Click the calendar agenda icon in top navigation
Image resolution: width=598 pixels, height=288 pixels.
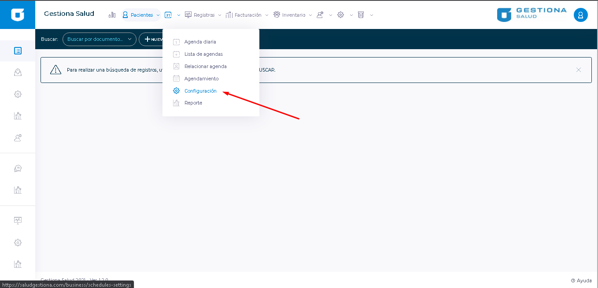tap(168, 15)
